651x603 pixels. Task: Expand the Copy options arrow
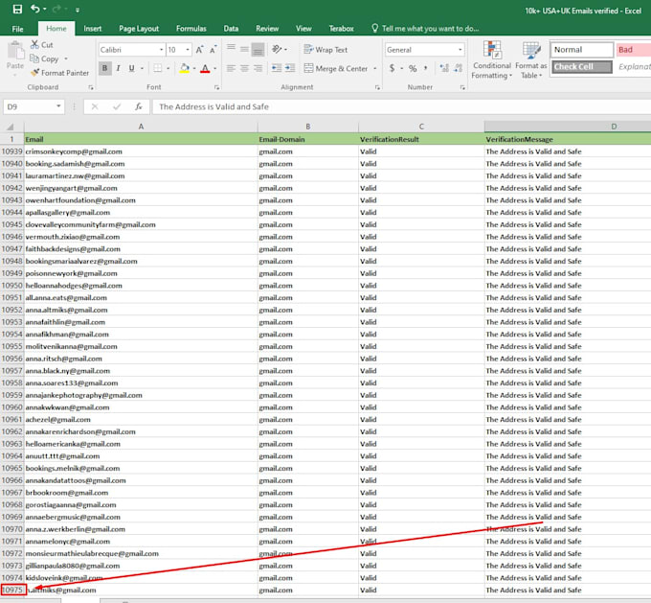click(66, 58)
